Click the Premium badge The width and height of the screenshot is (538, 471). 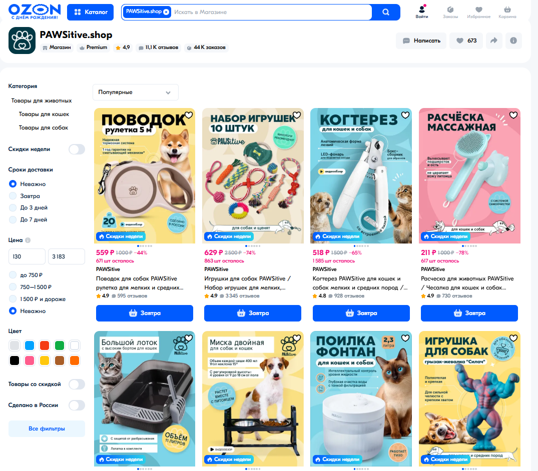coord(93,47)
